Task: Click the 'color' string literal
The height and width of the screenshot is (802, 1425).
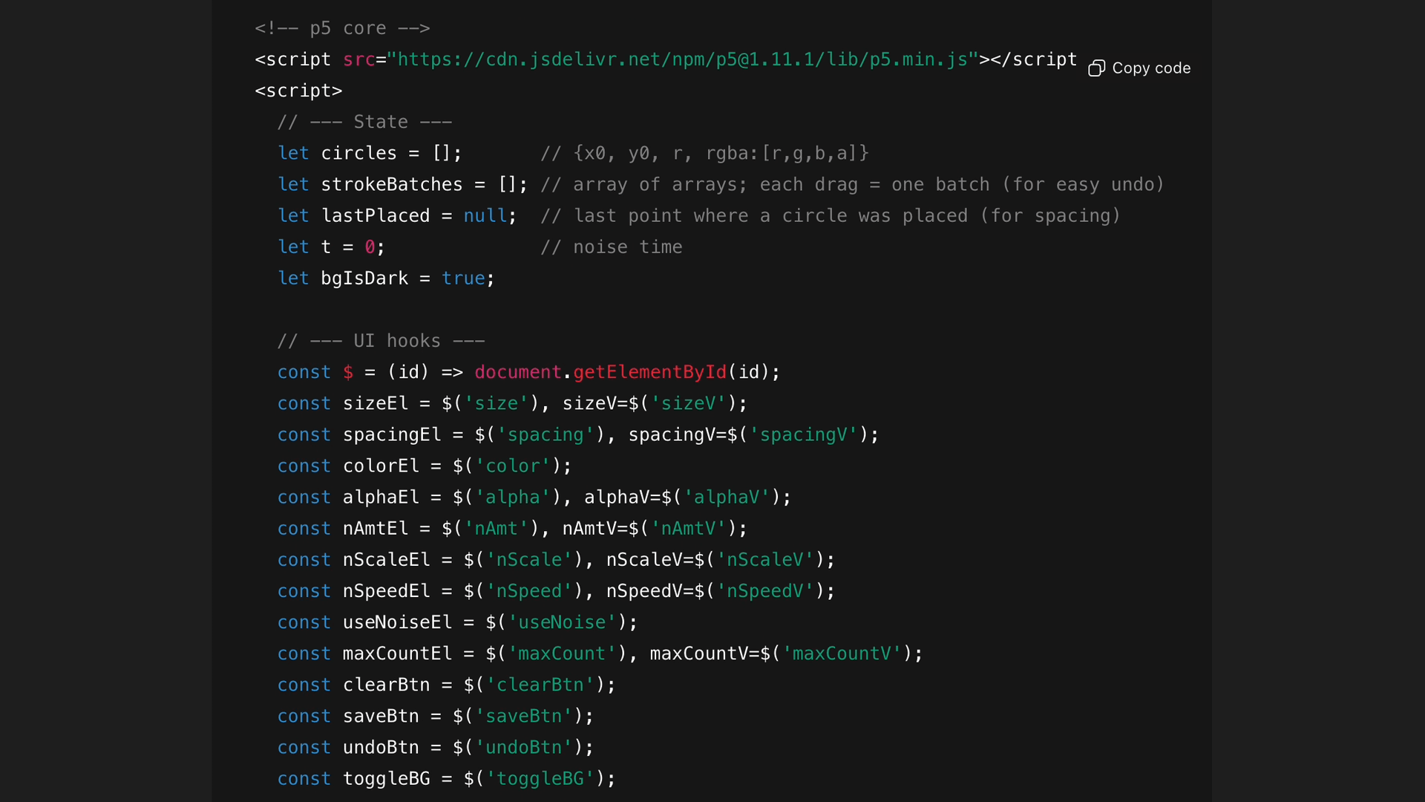Action: 512,466
